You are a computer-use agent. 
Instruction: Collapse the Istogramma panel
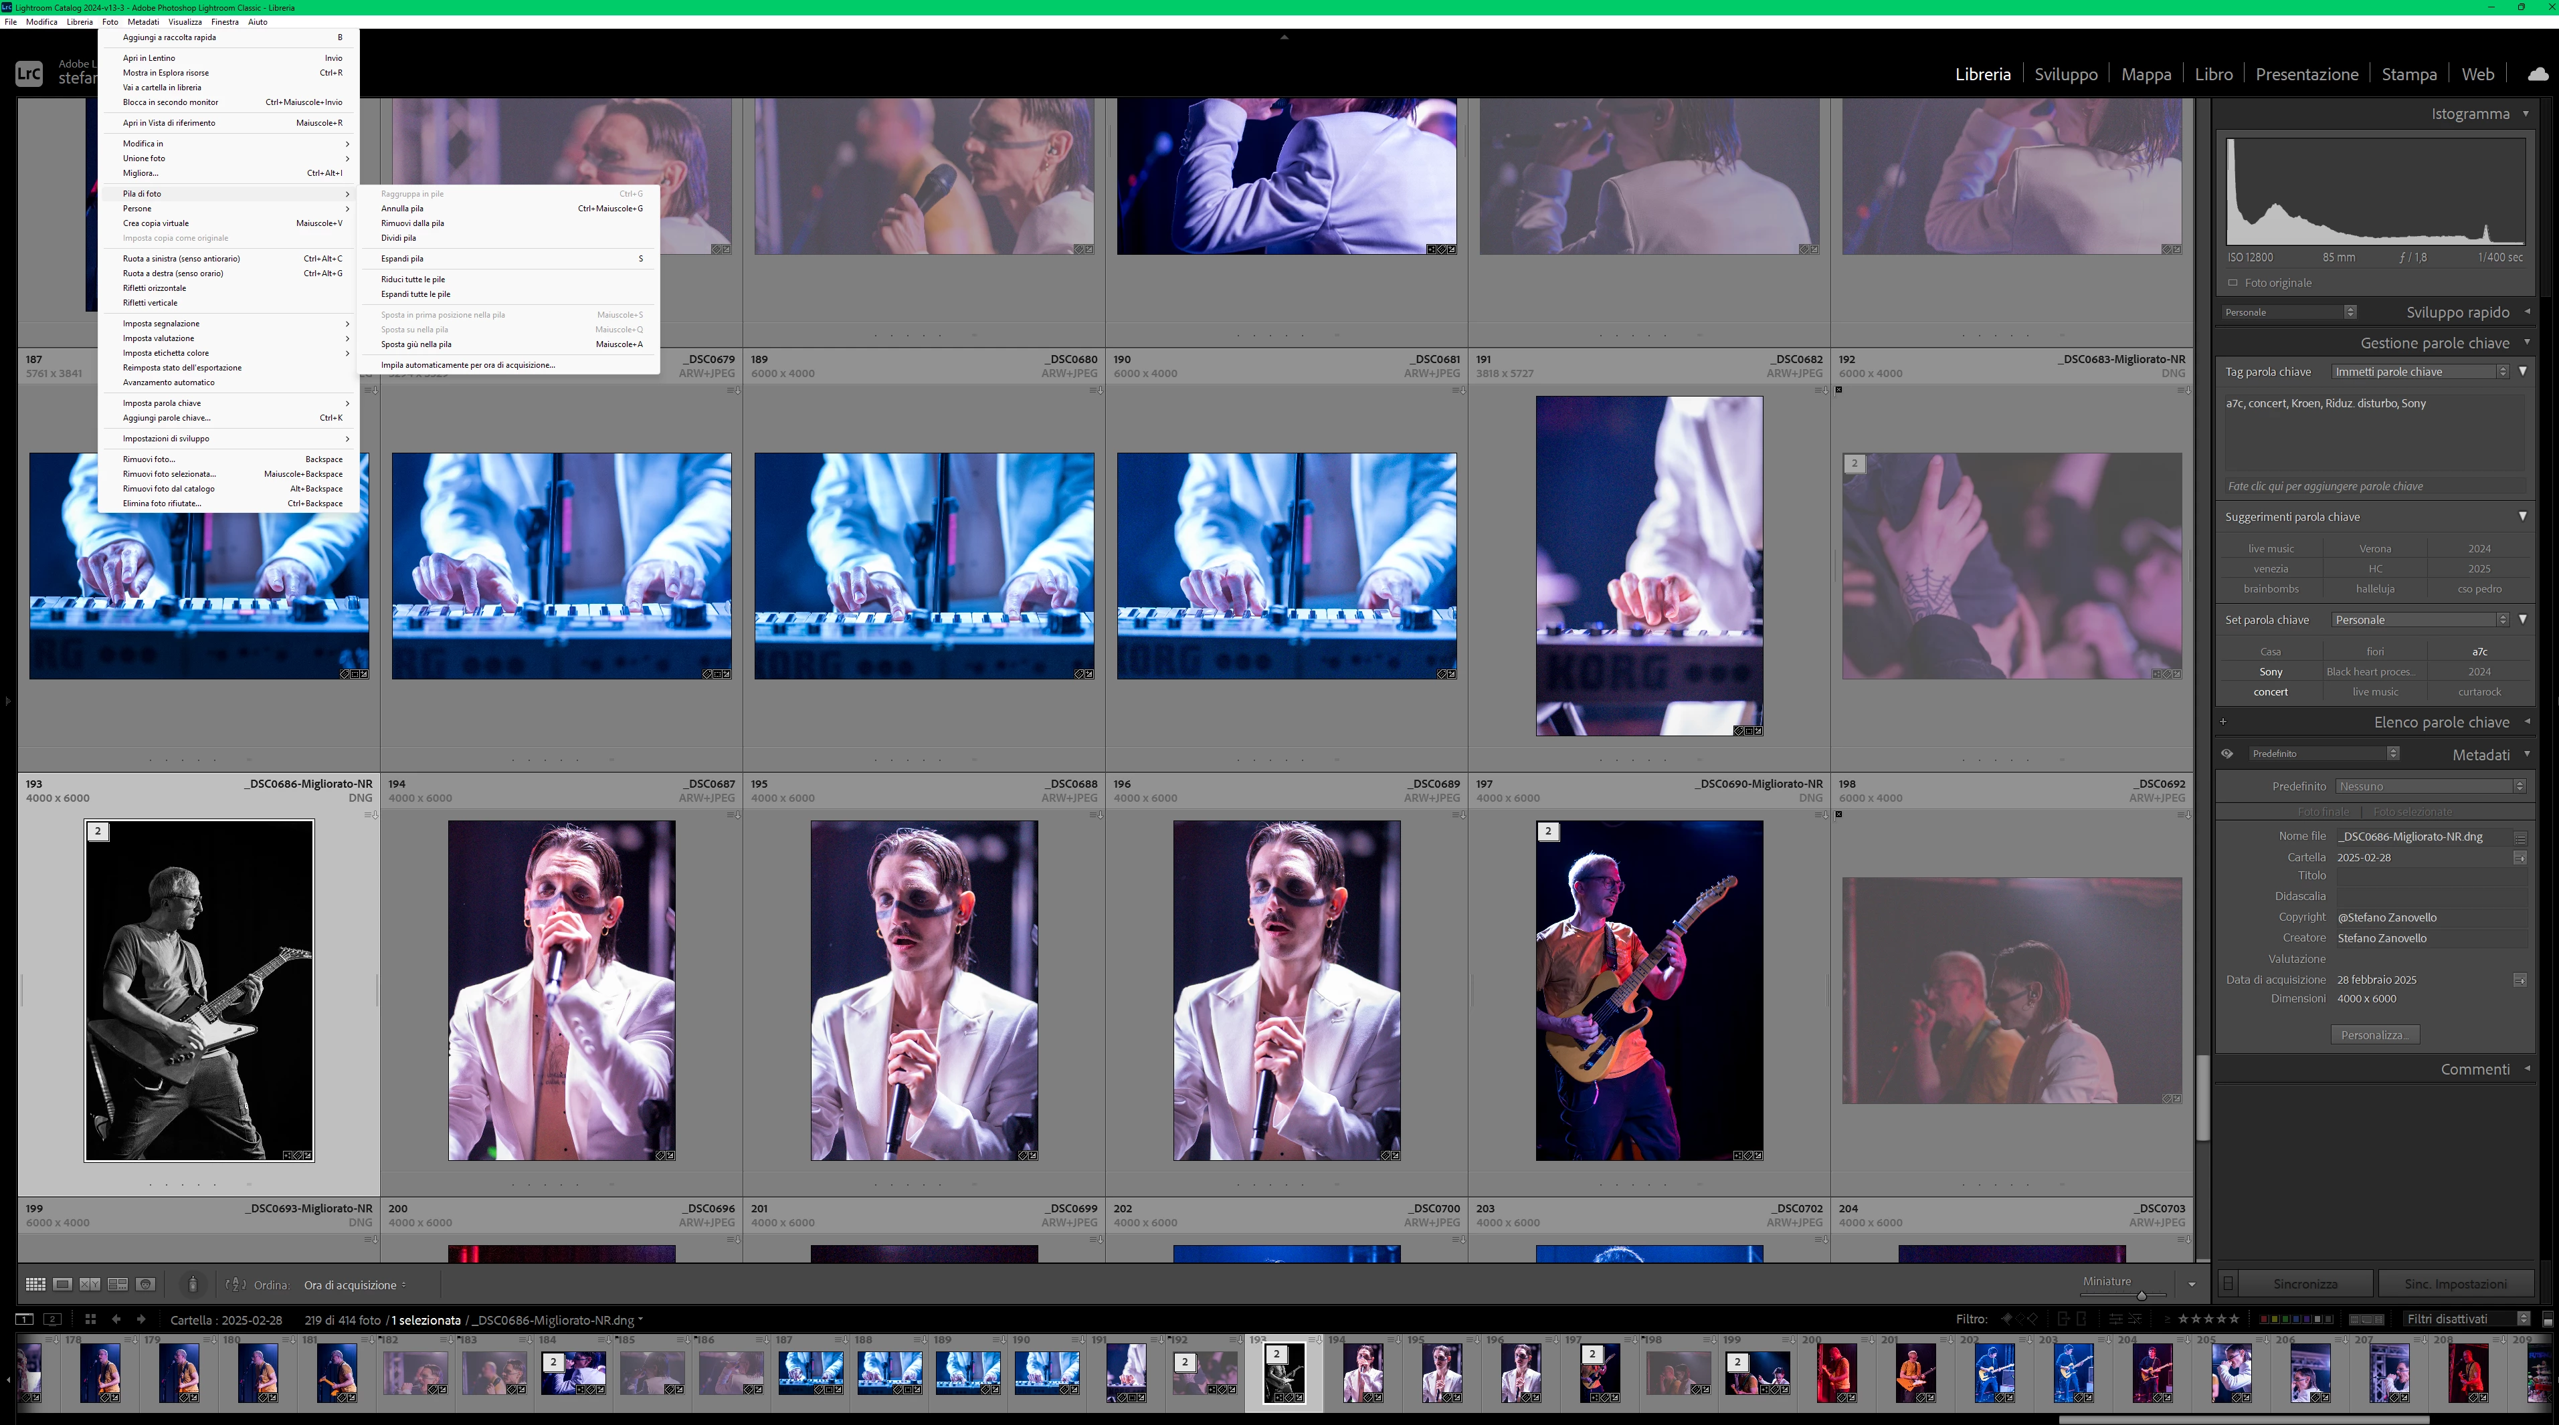[x=2526, y=113]
